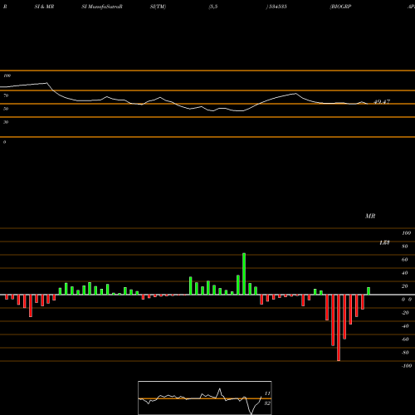The height and width of the screenshot is (415, 415).
Task: Click the MR axis label 80
Action: coord(405,247)
